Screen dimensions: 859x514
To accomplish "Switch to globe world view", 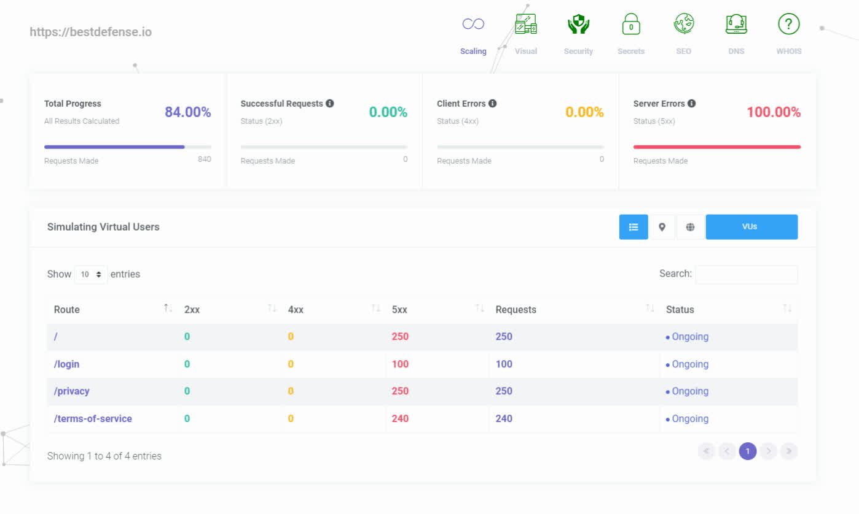I will click(690, 227).
